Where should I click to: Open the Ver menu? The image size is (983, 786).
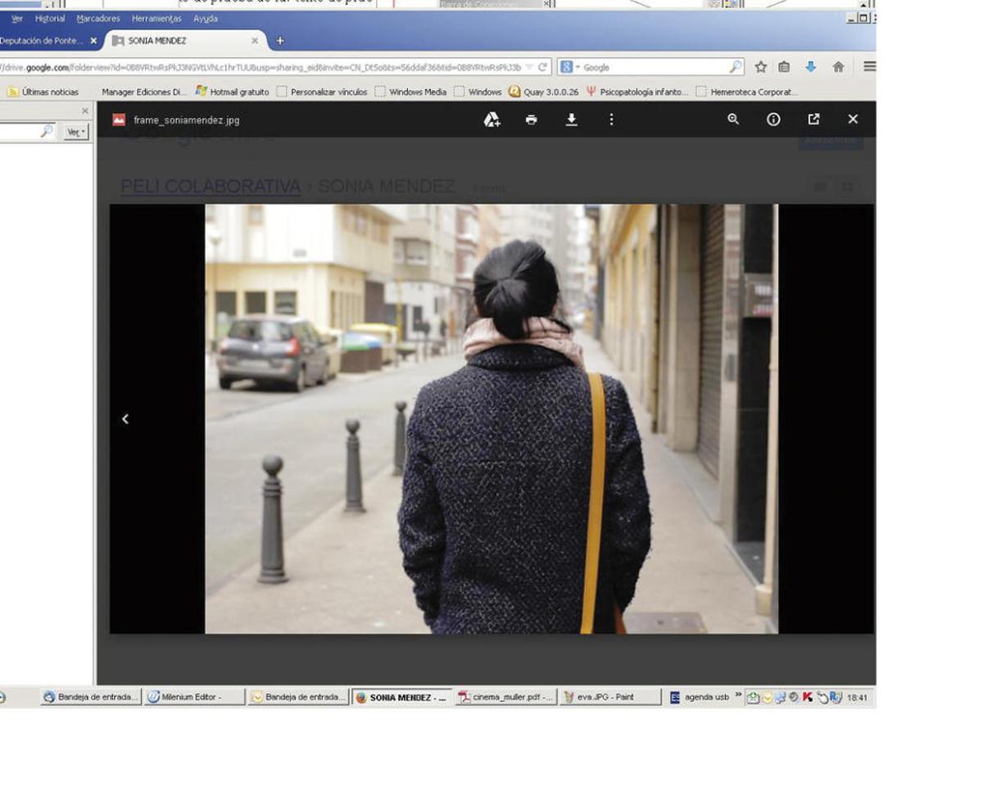pyautogui.click(x=17, y=18)
